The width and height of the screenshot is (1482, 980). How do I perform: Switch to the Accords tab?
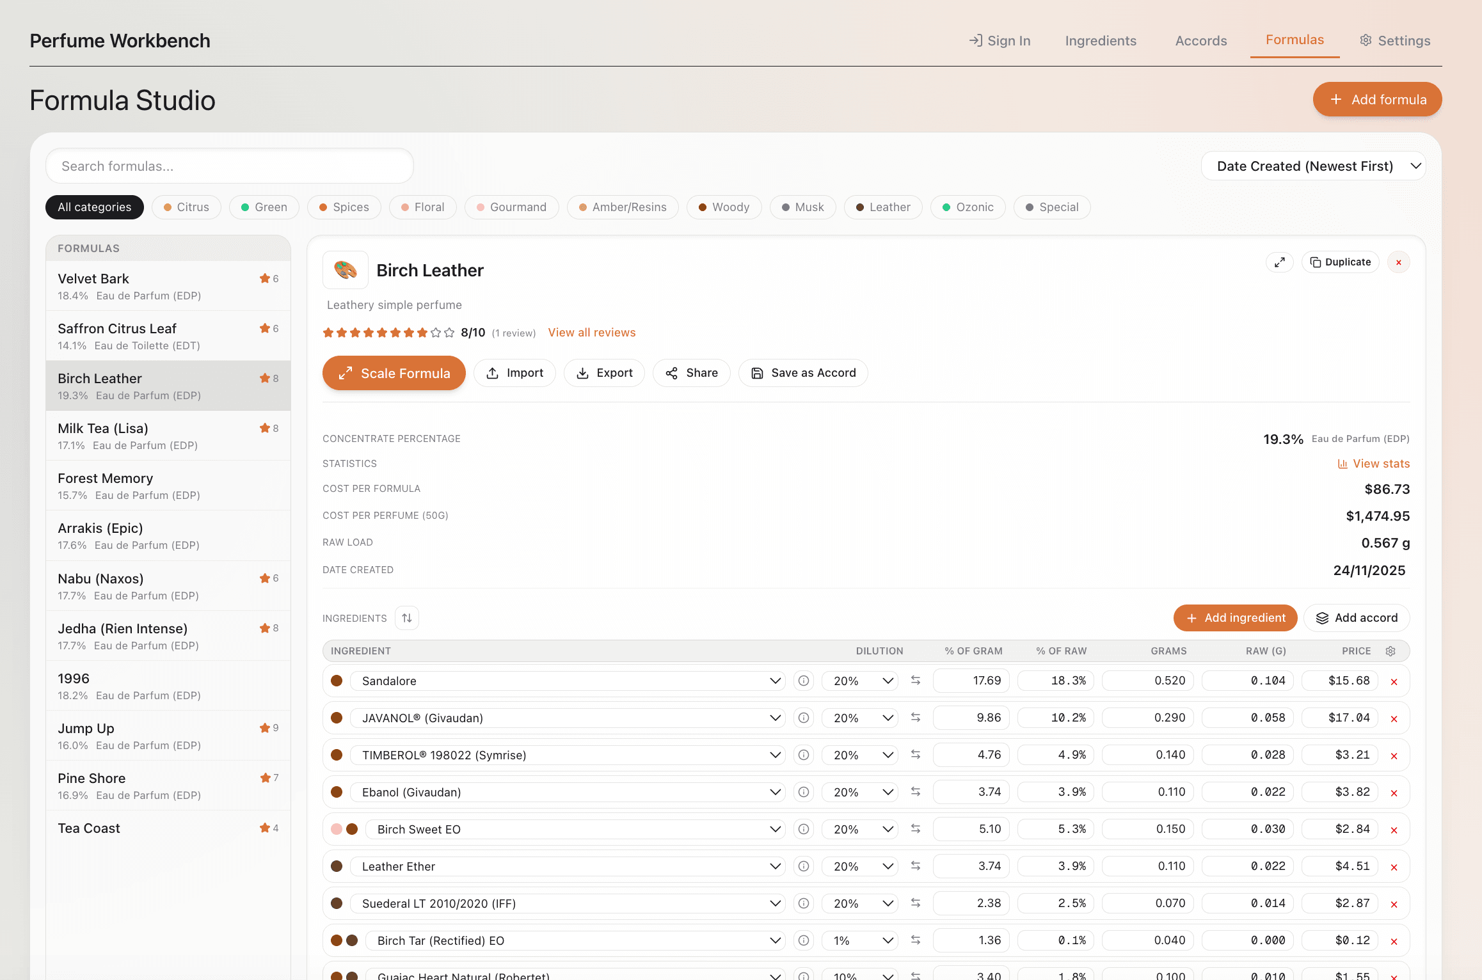[x=1200, y=40]
